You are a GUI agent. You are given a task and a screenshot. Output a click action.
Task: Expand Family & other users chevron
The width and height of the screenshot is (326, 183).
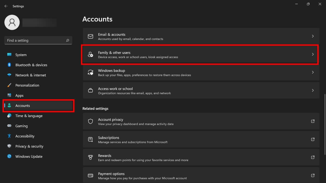pos(313,54)
